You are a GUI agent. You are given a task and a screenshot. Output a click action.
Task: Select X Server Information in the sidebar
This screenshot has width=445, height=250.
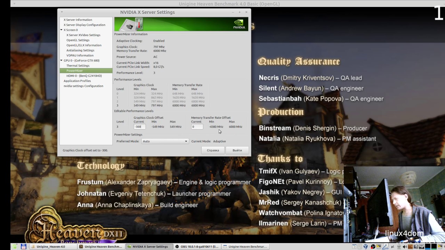click(78, 20)
